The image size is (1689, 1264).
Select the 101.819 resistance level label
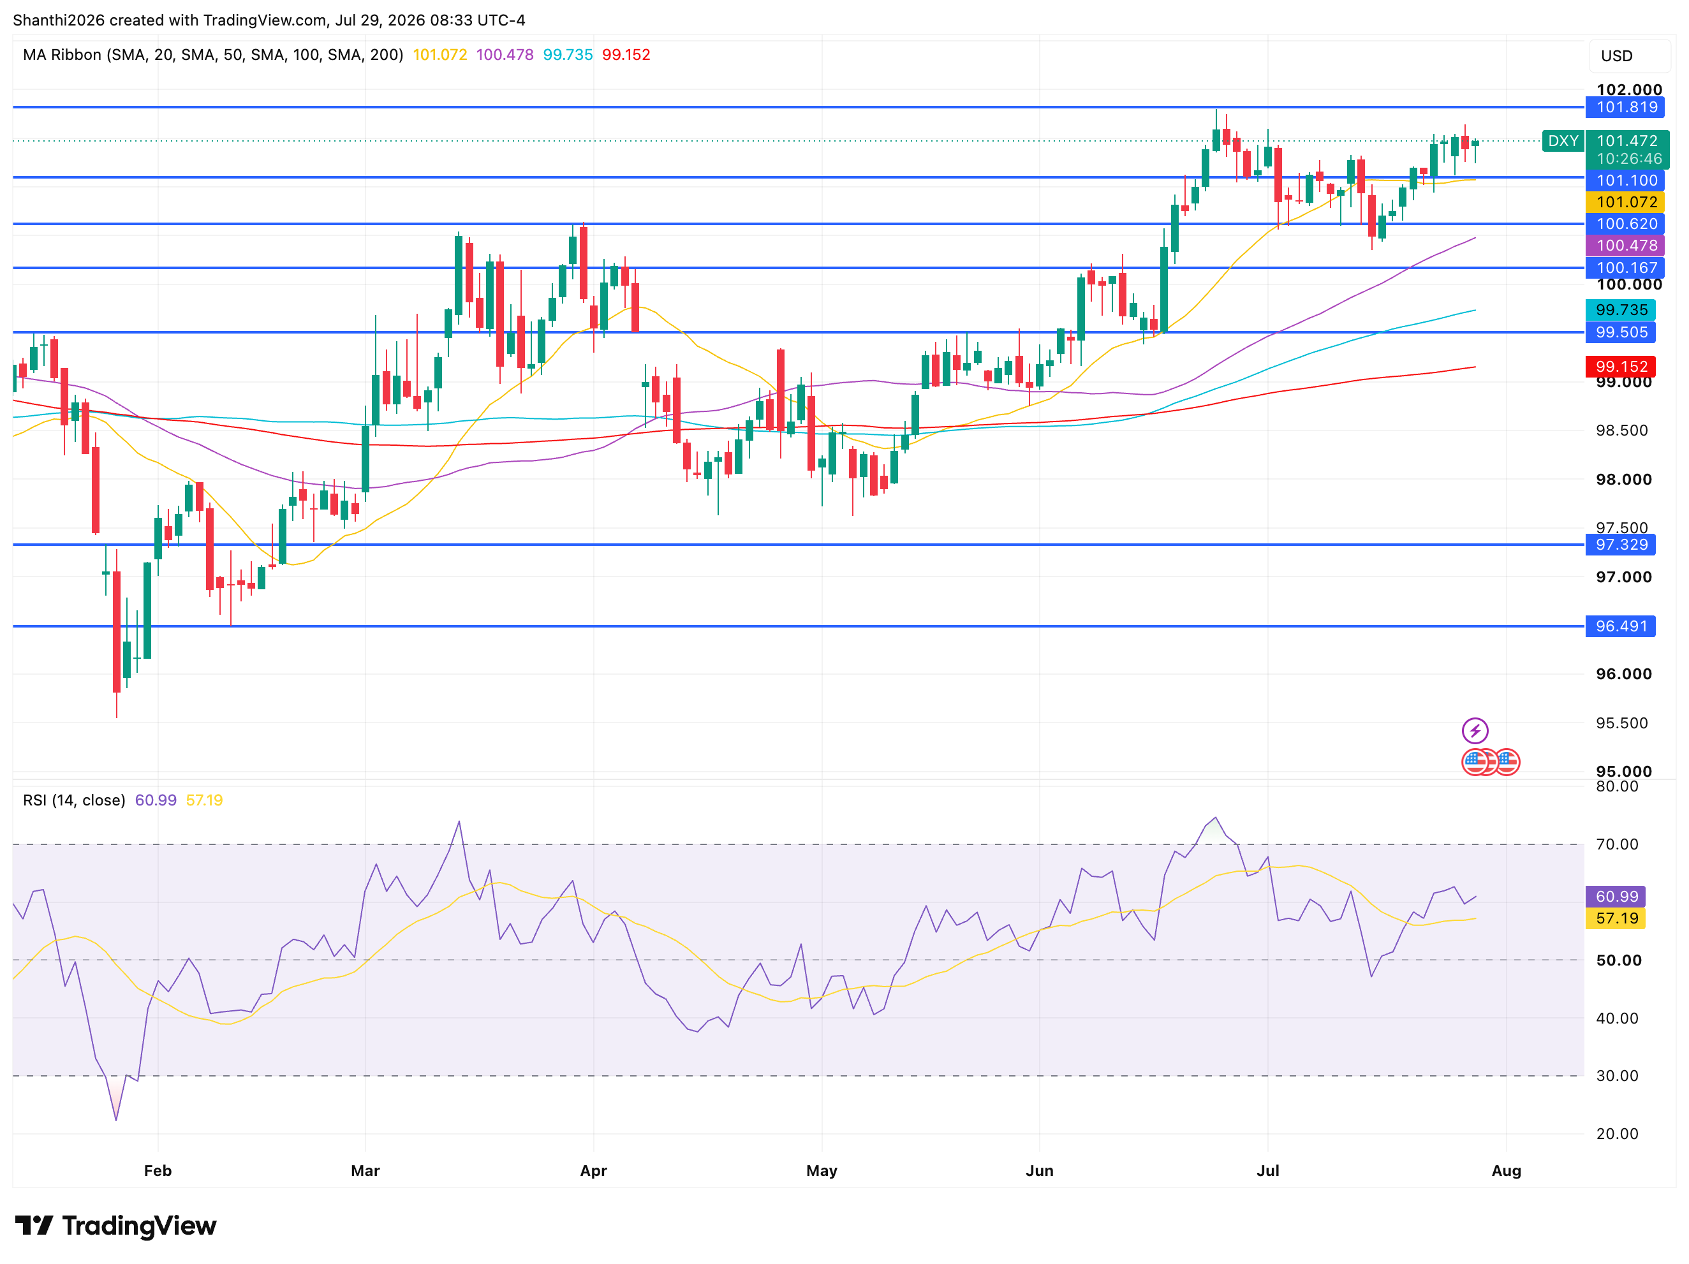click(x=1624, y=107)
